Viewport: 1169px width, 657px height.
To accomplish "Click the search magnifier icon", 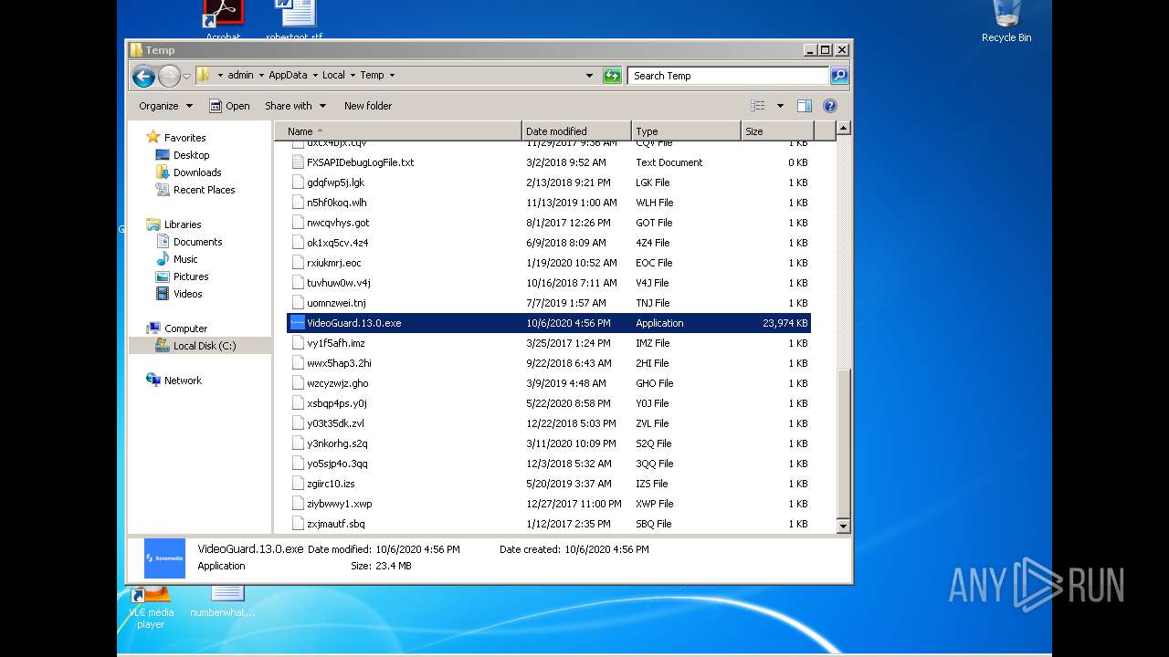I will (839, 76).
